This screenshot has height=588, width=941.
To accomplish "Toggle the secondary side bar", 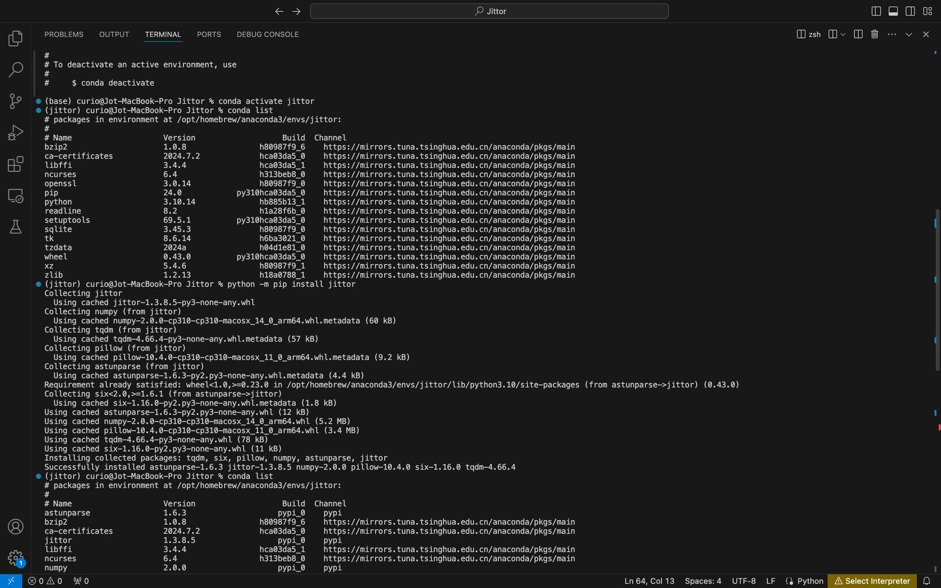I will tap(910, 11).
